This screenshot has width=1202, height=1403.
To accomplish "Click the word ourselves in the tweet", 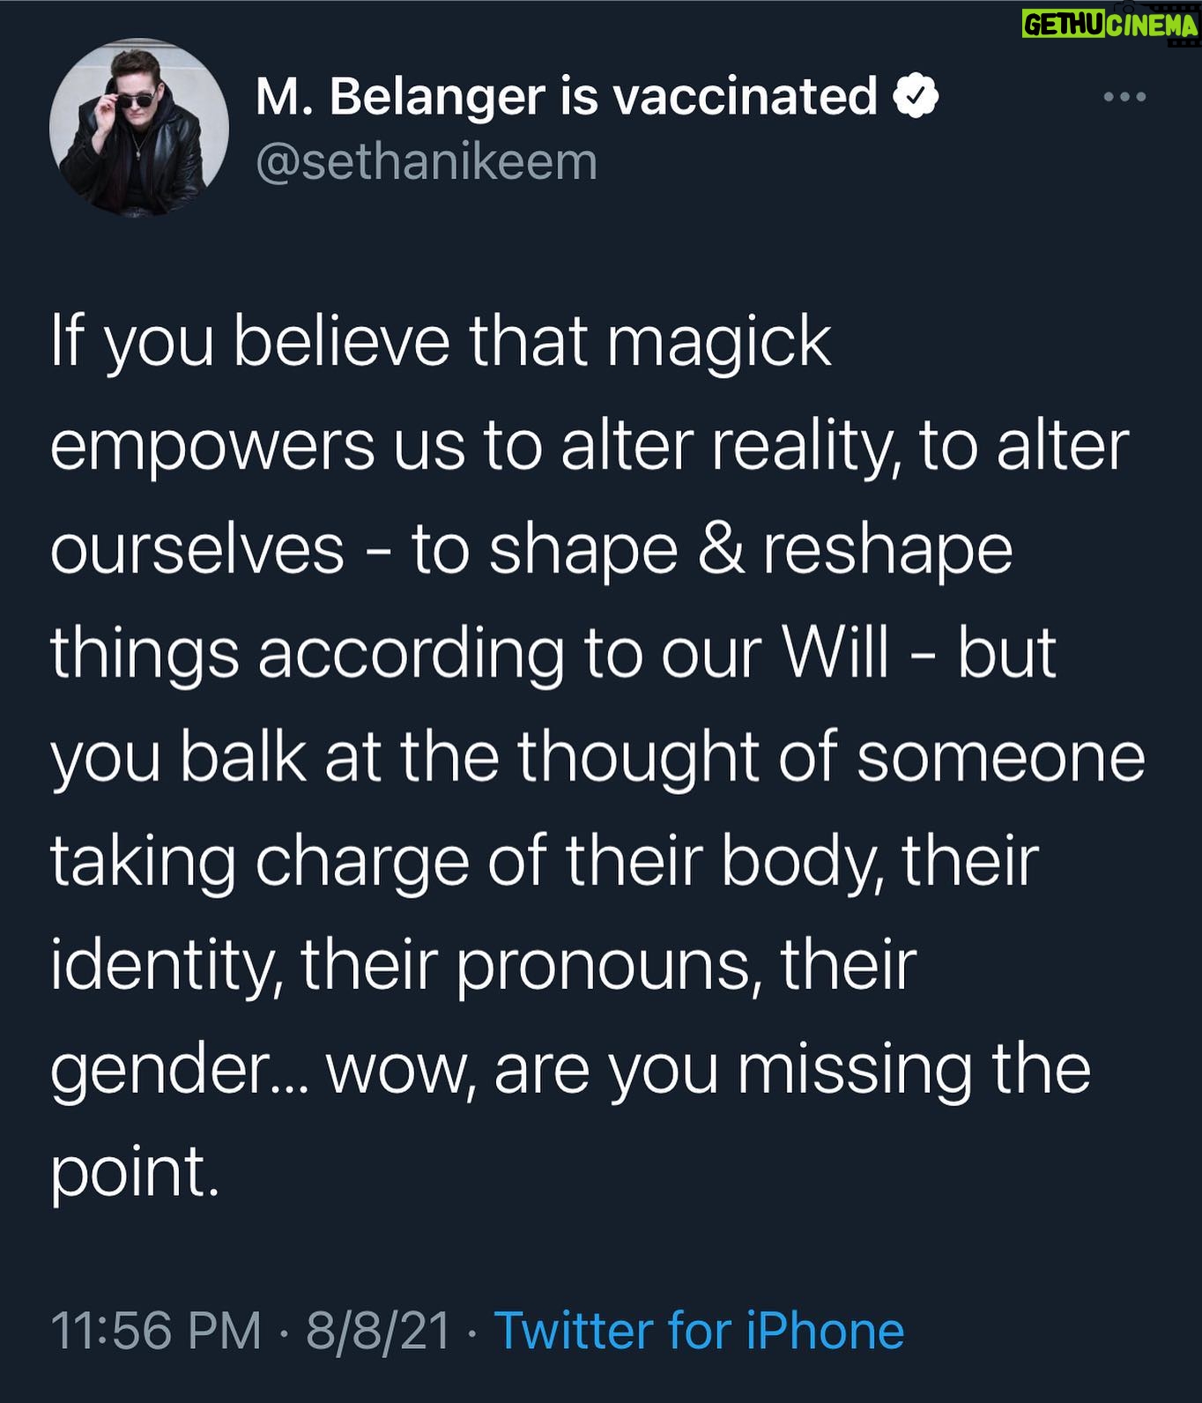I will [197, 551].
